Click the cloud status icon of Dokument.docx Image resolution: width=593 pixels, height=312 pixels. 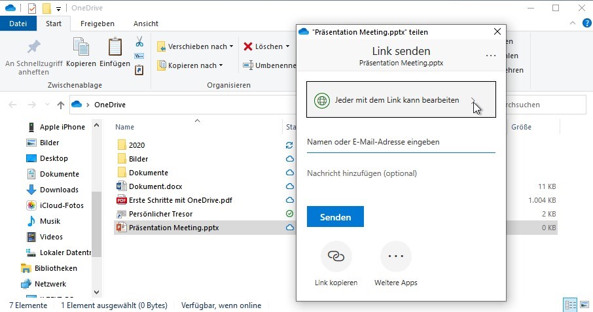[290, 186]
